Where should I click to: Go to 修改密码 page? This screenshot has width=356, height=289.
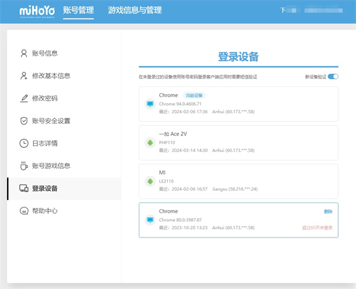click(x=64, y=98)
